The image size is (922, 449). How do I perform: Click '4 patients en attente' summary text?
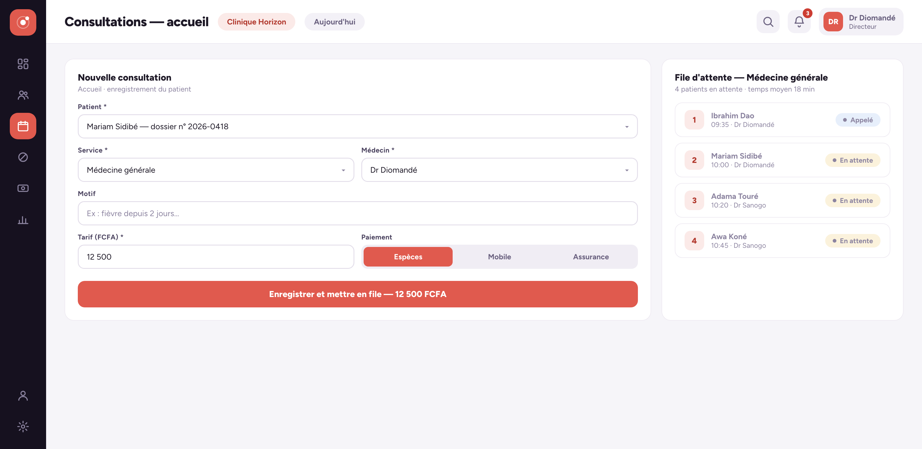709,89
